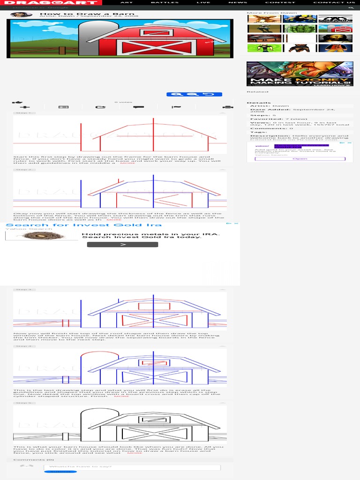Collapse Step 3 with its arrow

point(223,290)
